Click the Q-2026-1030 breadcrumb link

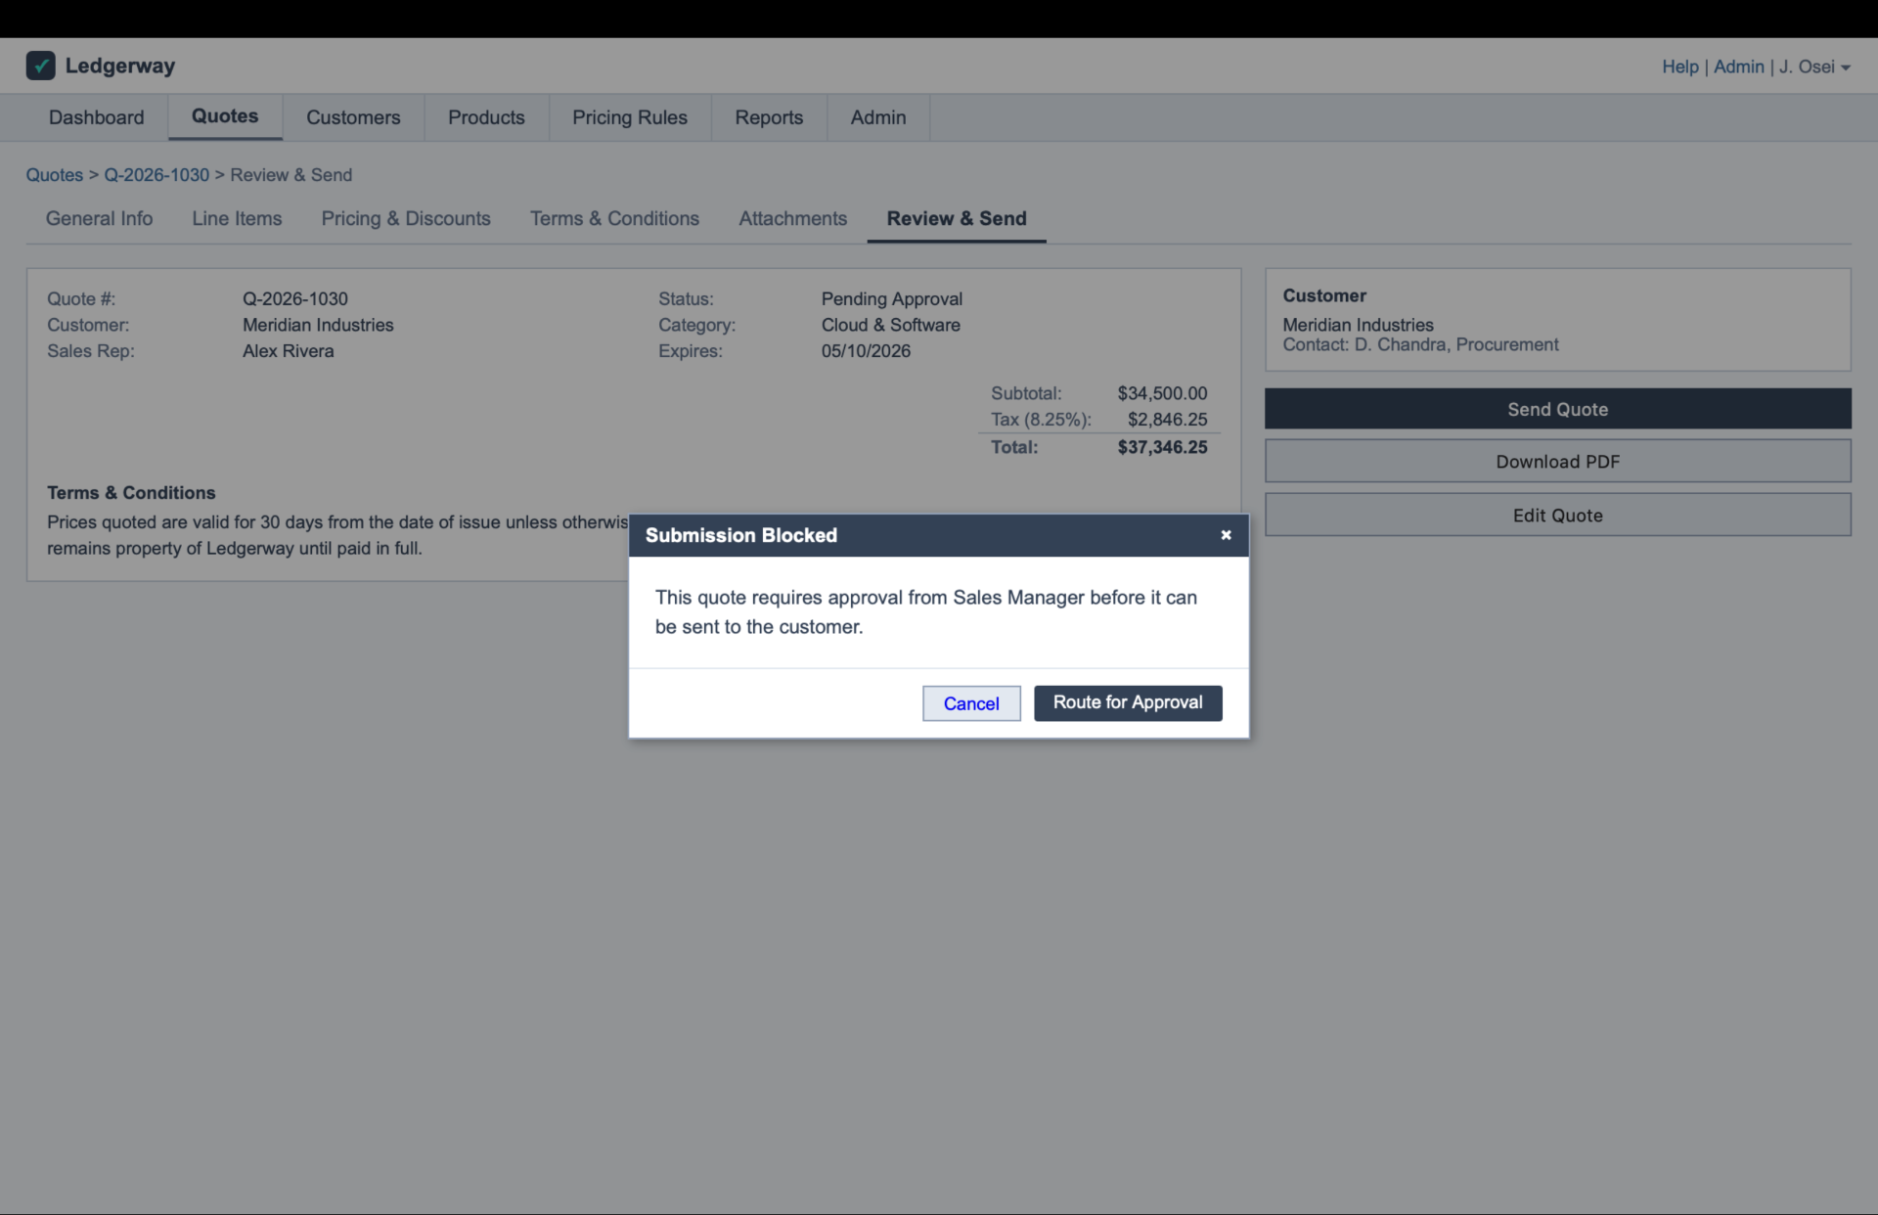point(156,175)
